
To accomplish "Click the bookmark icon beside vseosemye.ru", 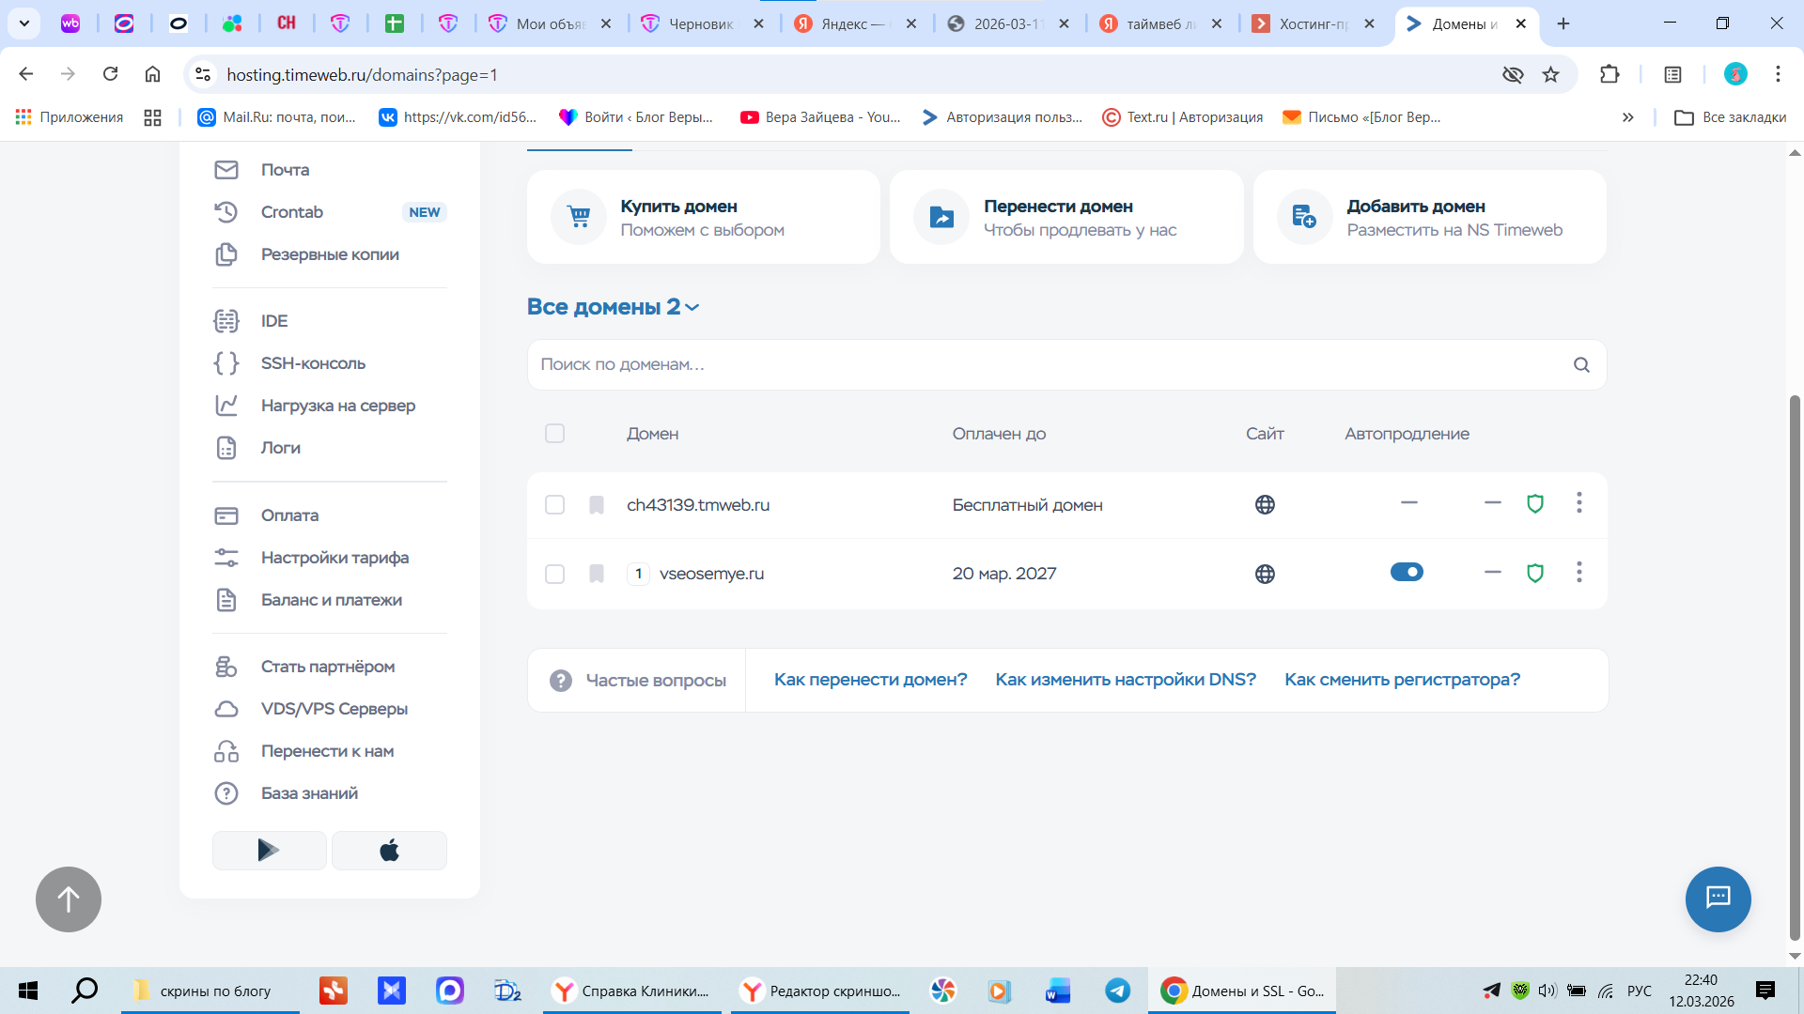I will pyautogui.click(x=597, y=574).
